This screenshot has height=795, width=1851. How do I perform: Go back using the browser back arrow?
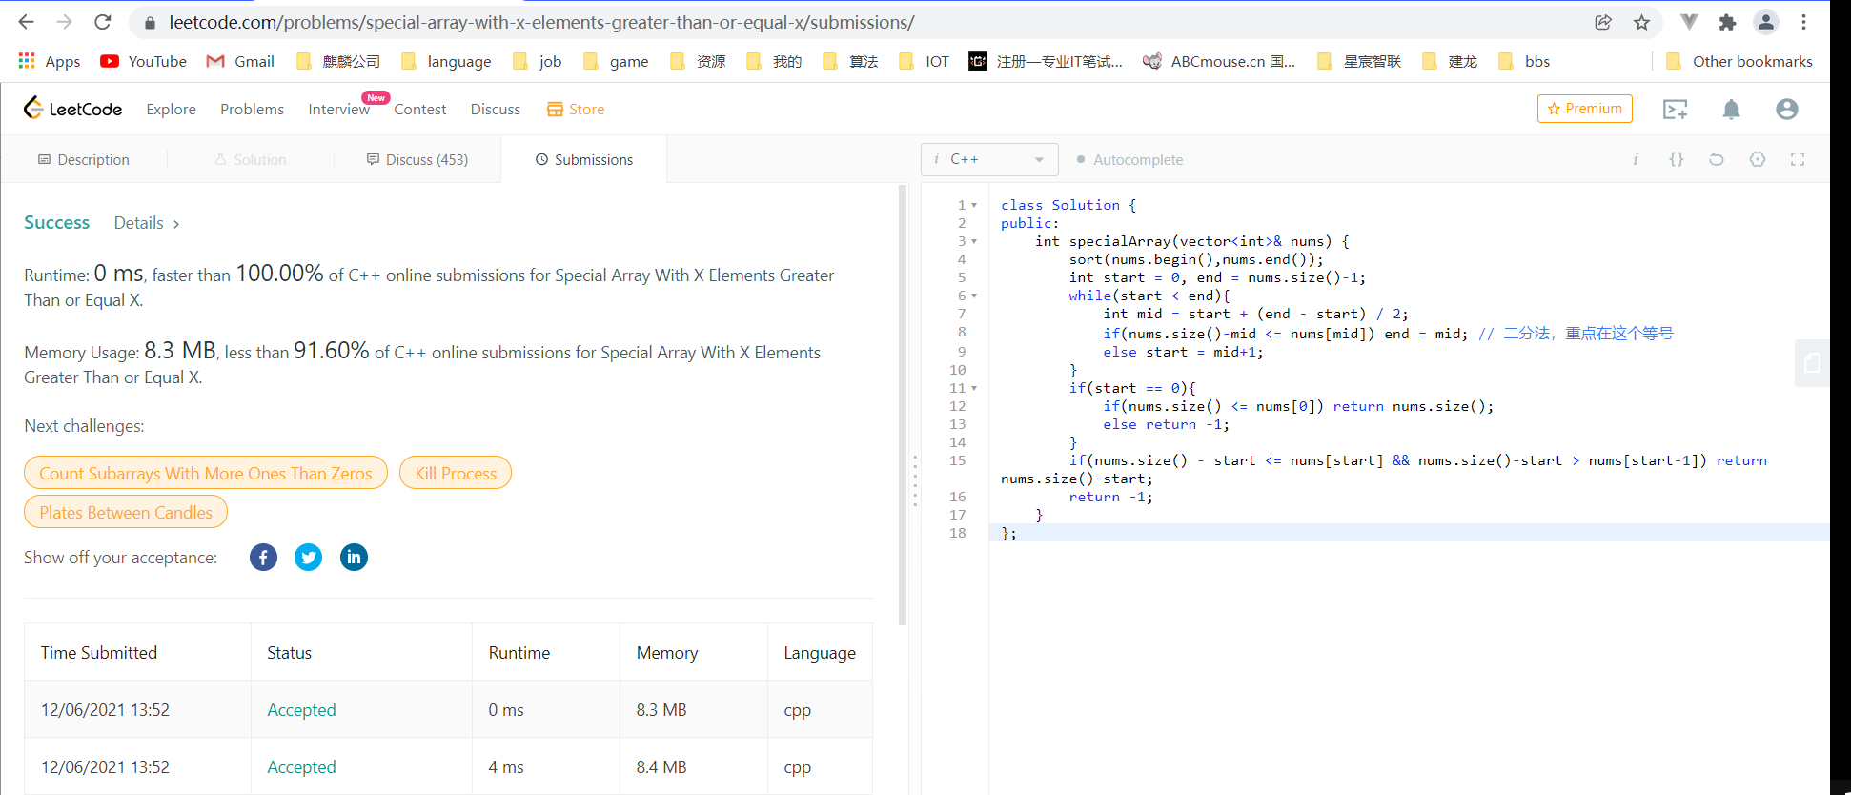pos(26,22)
